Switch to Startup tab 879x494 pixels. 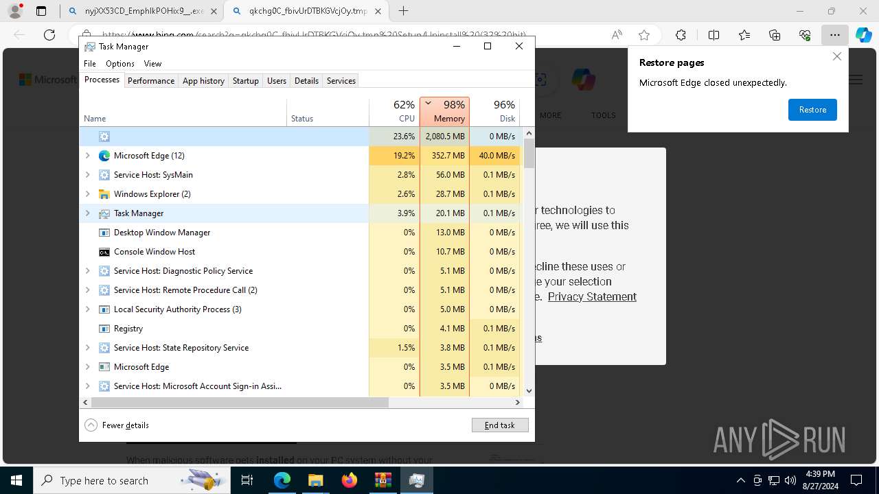tap(245, 80)
